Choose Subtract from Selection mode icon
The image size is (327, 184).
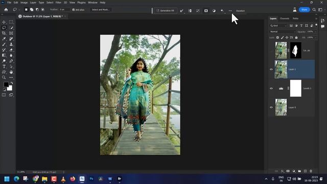tap(37, 10)
